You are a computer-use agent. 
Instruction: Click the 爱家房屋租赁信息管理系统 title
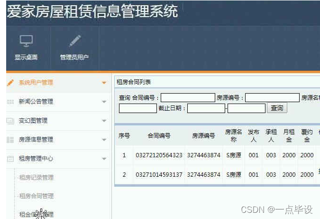pos(92,11)
